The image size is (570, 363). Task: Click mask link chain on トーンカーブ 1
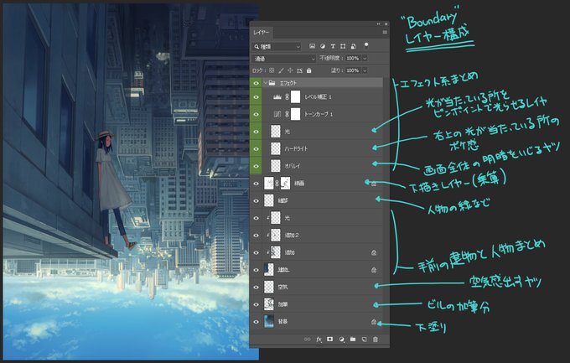(x=288, y=114)
